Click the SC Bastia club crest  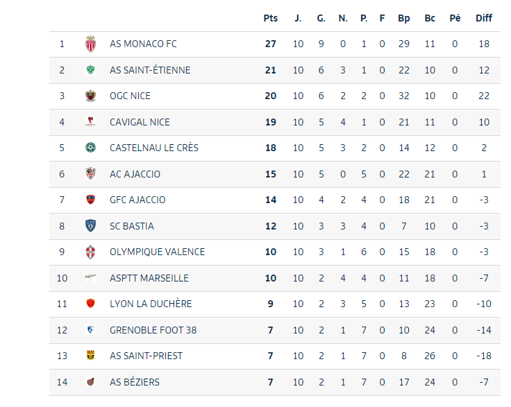coord(90,226)
